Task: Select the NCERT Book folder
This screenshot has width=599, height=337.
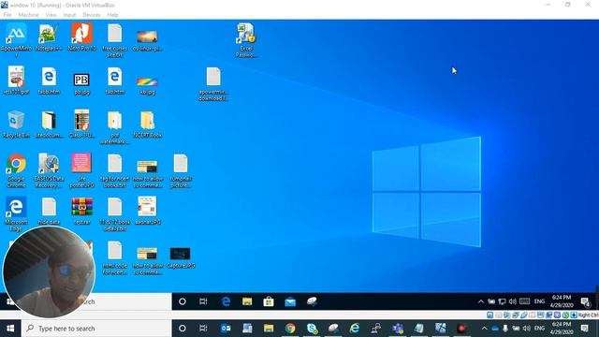Action: point(148,124)
